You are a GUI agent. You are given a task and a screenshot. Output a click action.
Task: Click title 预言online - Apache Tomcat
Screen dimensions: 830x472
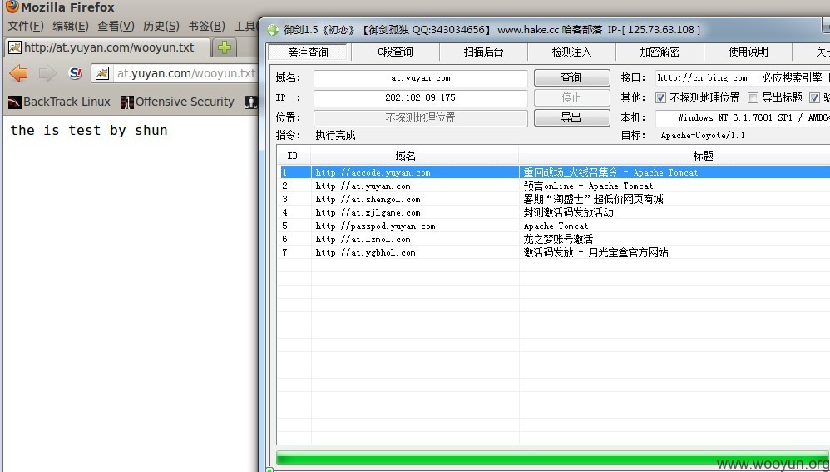[588, 186]
